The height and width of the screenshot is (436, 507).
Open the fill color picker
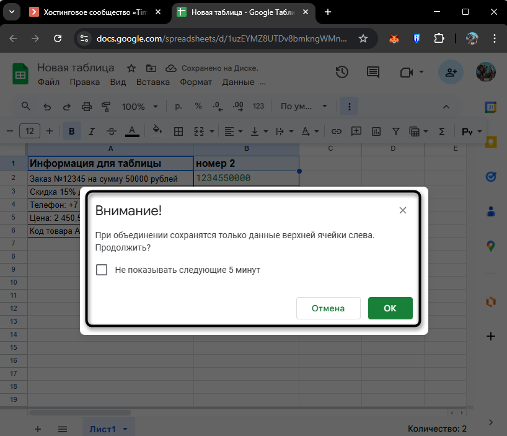tap(157, 131)
